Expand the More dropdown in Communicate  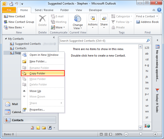coord(58,27)
